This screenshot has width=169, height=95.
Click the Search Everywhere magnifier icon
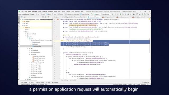point(148,14)
